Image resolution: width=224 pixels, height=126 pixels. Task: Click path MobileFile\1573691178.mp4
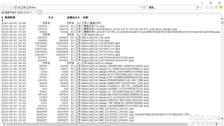[x=95, y=49]
